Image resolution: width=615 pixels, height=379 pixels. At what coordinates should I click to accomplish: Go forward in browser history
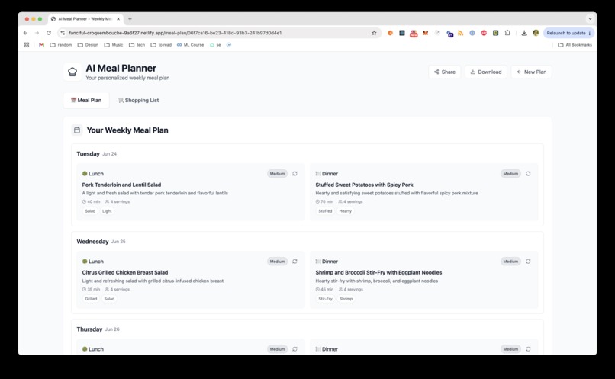(37, 33)
